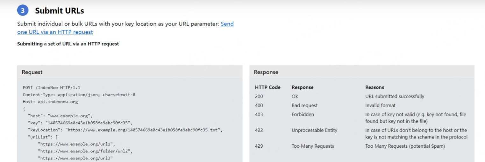Select the Content-Type application/json code line
The width and height of the screenshot is (485, 162).
(79, 95)
